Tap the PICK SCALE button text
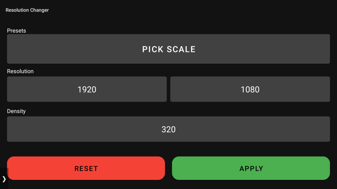 pos(169,49)
